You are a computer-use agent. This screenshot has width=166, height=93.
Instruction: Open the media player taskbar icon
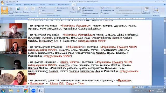(18, 91)
